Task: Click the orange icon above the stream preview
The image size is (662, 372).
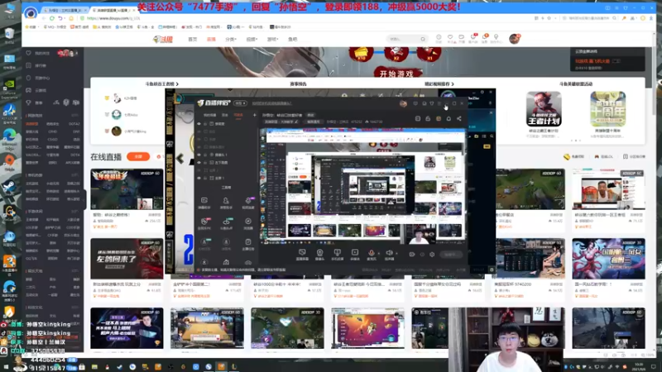Action: 439,118
